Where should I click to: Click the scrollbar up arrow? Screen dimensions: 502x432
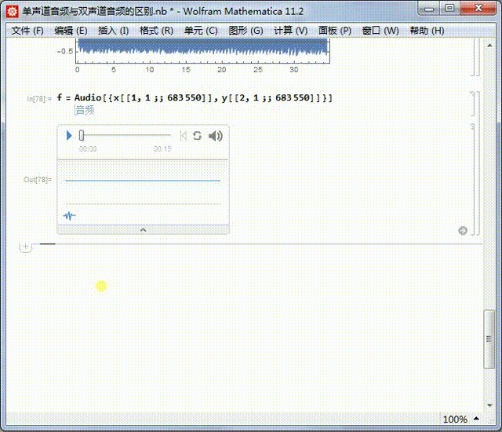[x=489, y=46]
